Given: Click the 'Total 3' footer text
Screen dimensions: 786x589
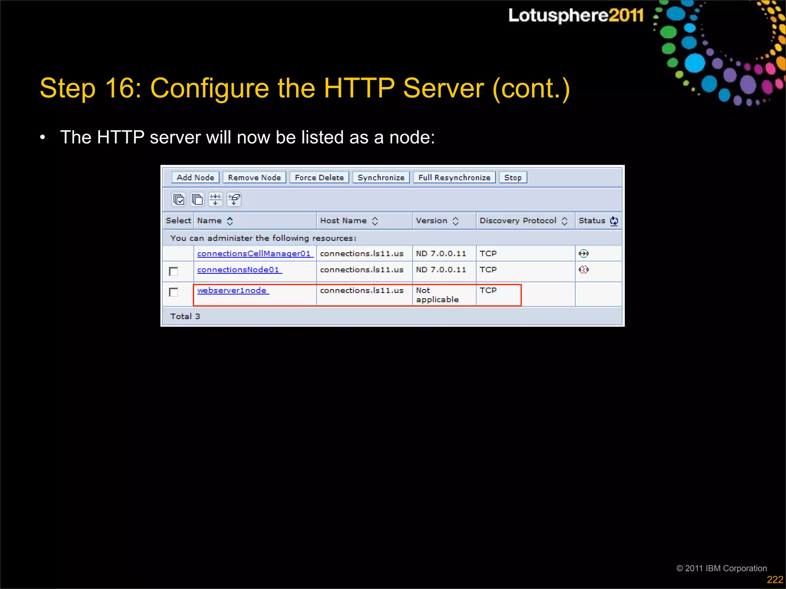Looking at the screenshot, I should 185,316.
